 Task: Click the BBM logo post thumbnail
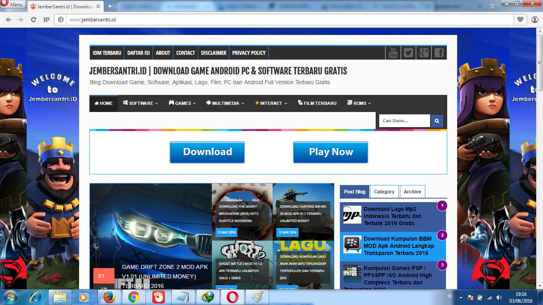pos(352,245)
